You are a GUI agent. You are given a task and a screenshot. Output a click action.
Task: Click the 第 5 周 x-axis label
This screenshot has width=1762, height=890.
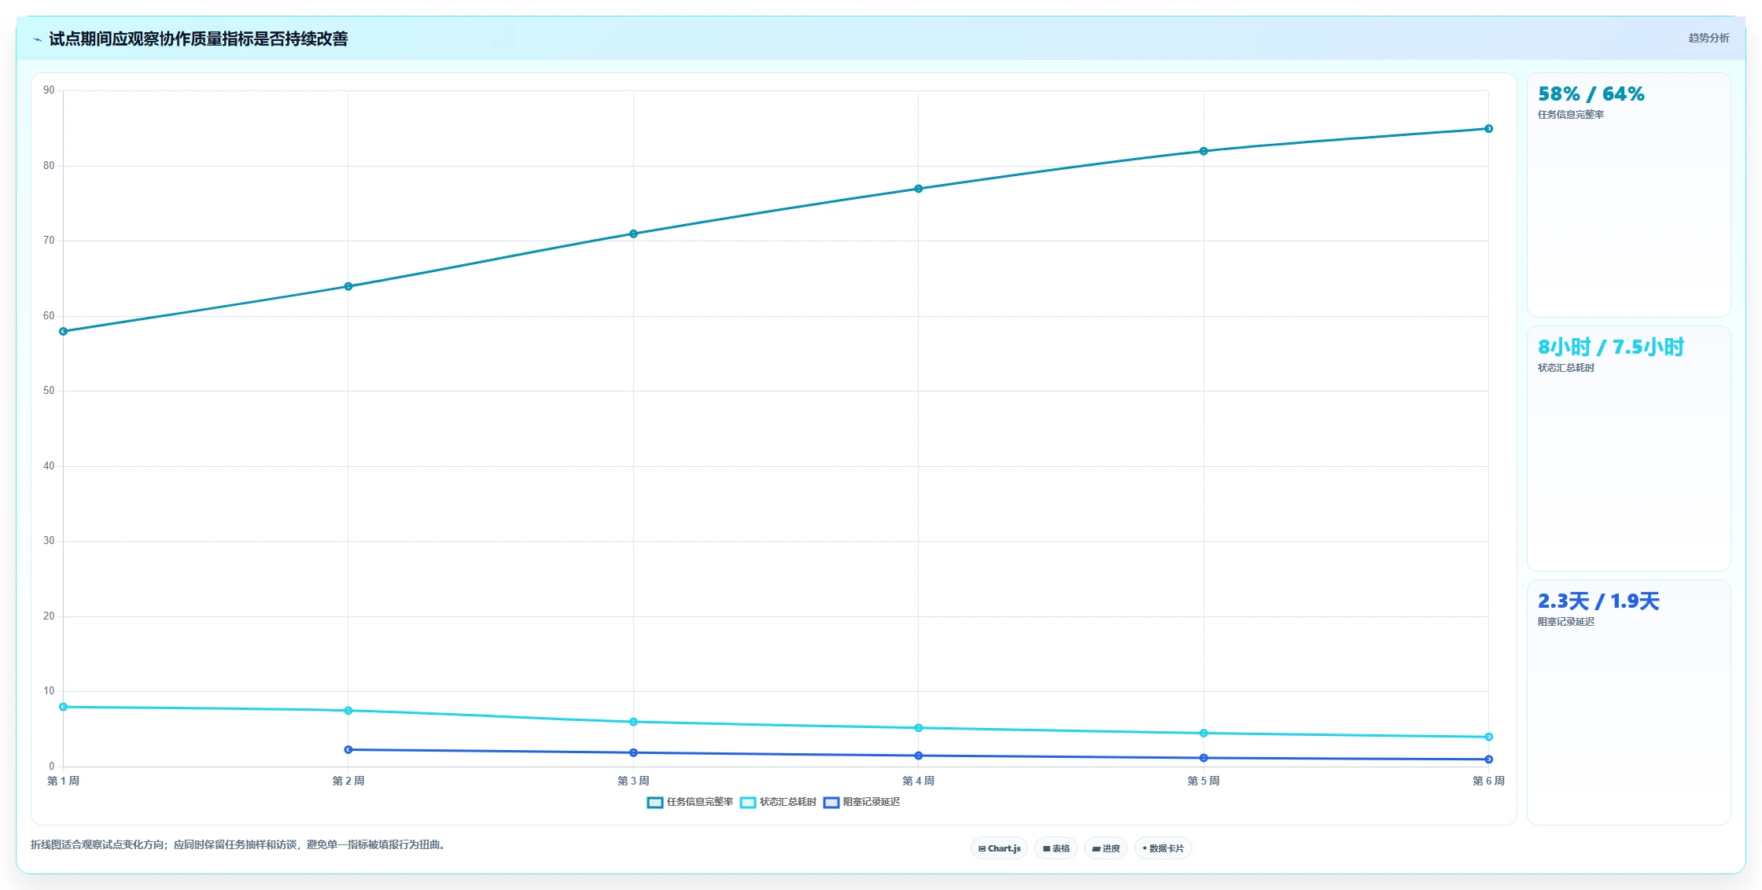(1204, 781)
